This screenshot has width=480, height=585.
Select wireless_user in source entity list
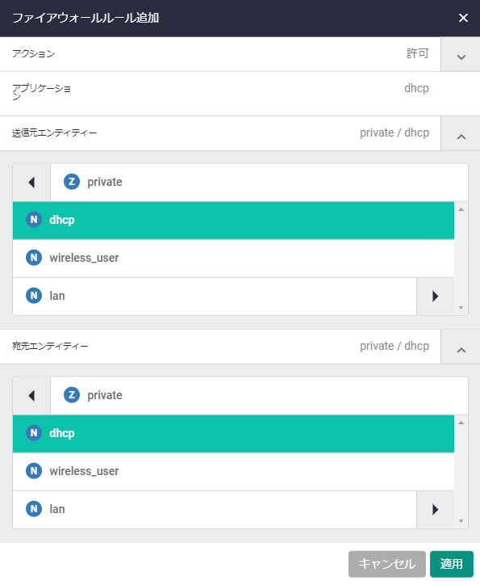[x=233, y=259]
